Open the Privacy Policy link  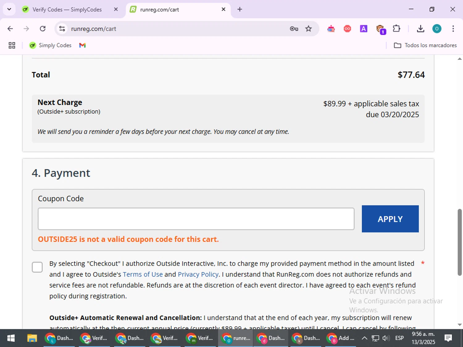pyautogui.click(x=198, y=274)
